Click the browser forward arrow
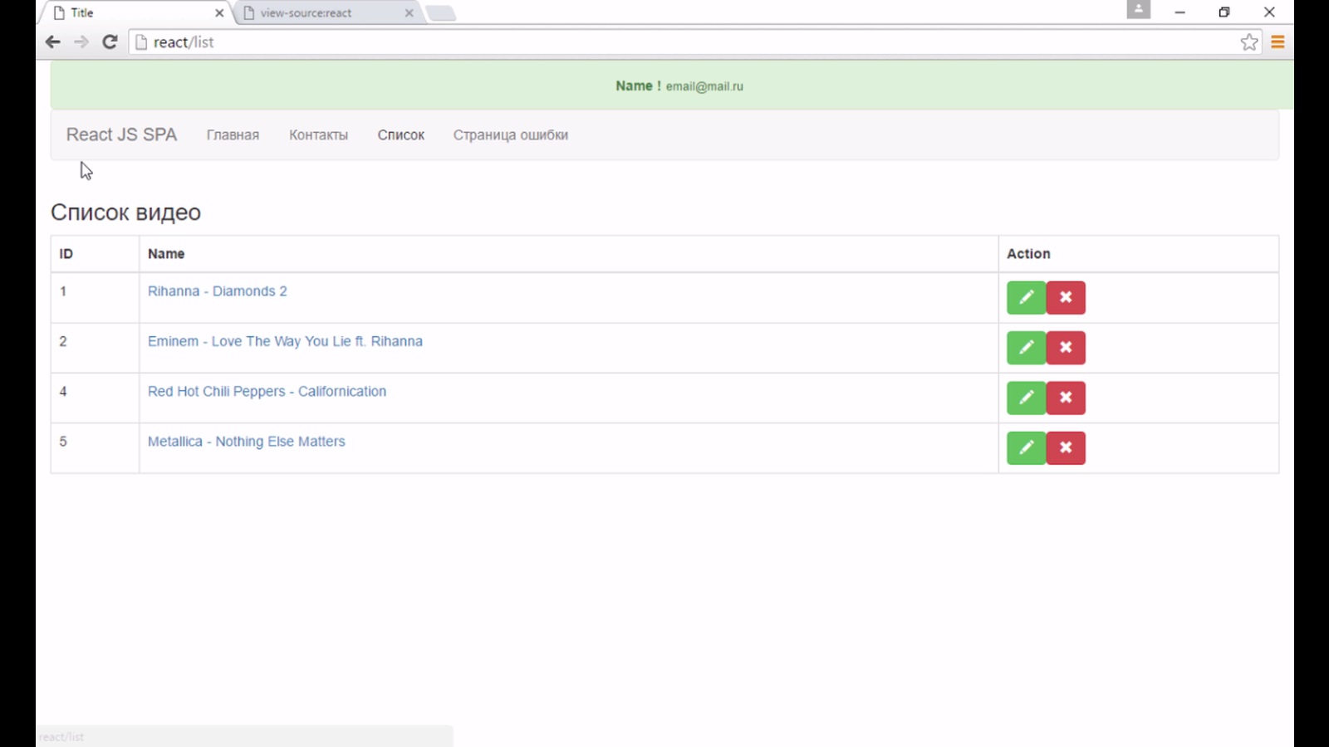1329x747 pixels. click(81, 42)
